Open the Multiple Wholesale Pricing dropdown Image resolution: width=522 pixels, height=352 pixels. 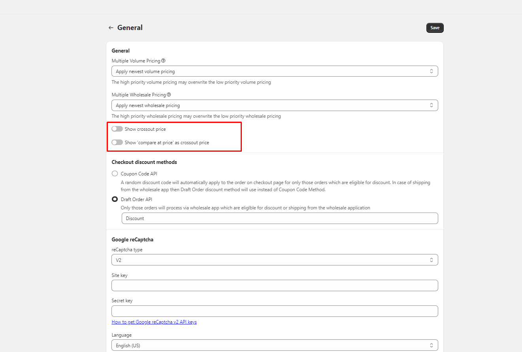275,105
